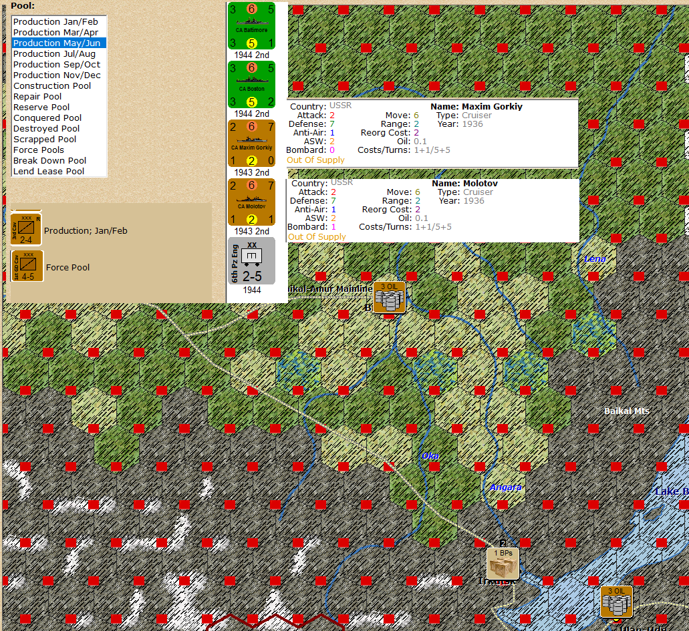Choose the CA Molotov cruiser counter
The width and height of the screenshot is (689, 631).
click(252, 202)
